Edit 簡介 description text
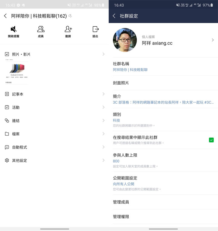The height and width of the screenshot is (231, 218). pos(163,102)
